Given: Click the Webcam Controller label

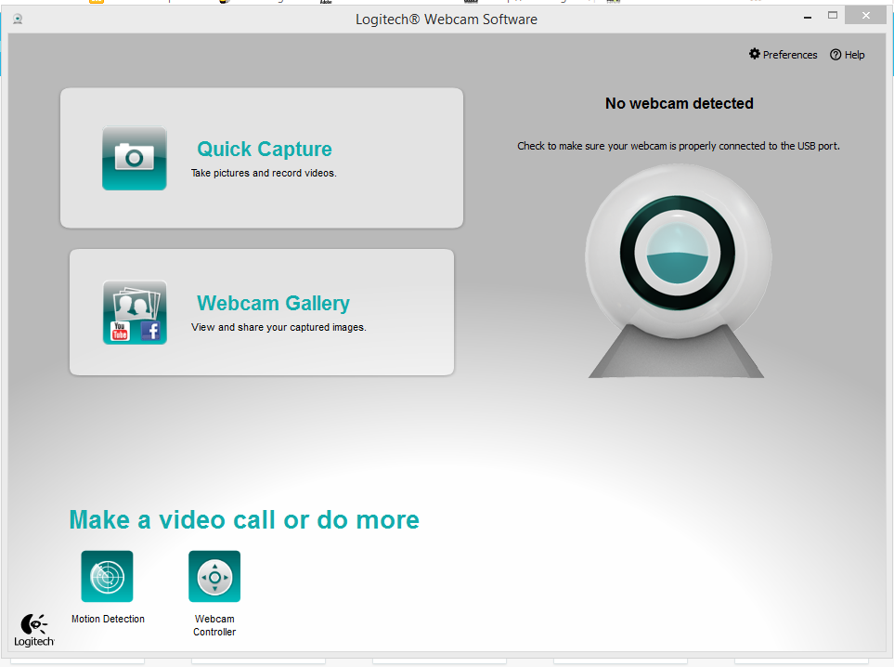Looking at the screenshot, I should pos(214,625).
